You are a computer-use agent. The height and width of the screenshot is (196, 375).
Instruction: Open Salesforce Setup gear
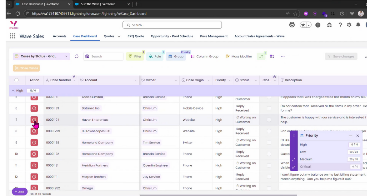(x=349, y=24)
